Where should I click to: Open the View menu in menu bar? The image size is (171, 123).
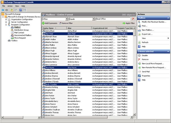point(17,6)
